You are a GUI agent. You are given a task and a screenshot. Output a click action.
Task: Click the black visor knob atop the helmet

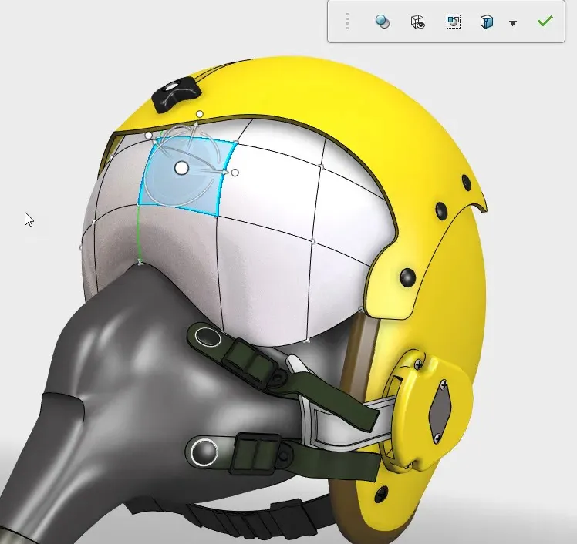tap(177, 94)
